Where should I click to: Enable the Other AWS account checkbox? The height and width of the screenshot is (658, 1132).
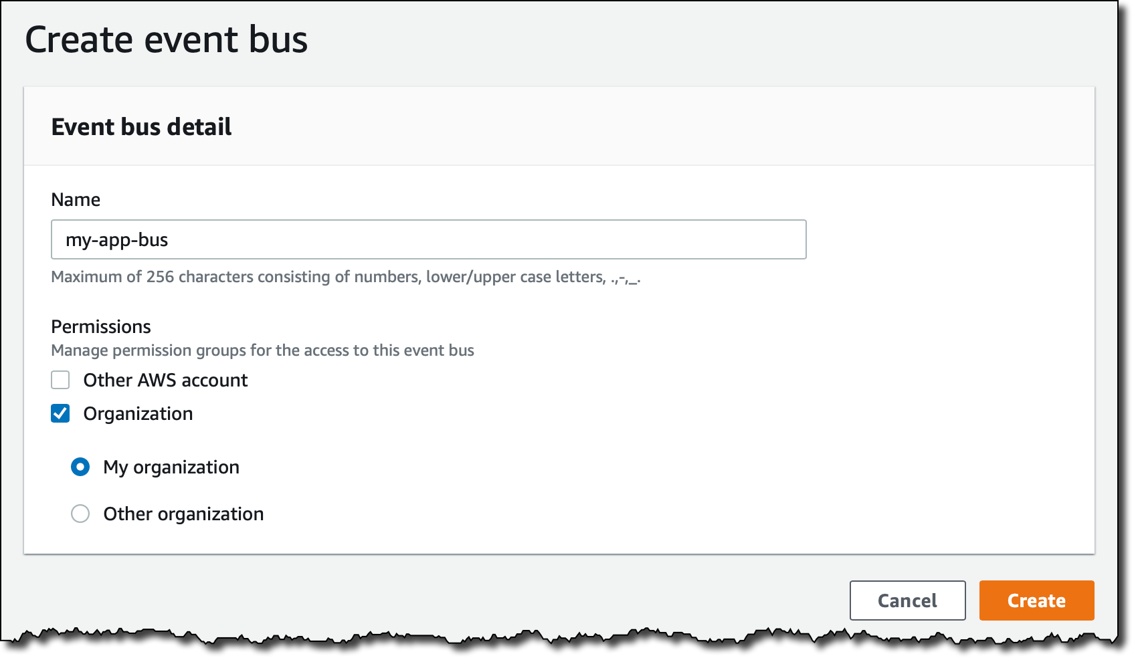pyautogui.click(x=60, y=380)
